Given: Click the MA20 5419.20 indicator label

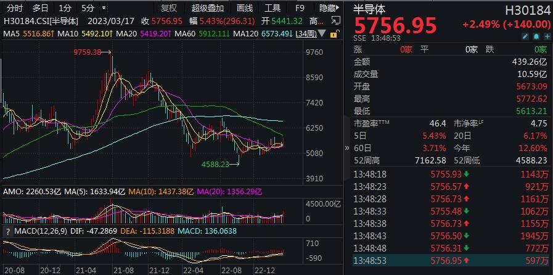Looking at the screenshot, I should coord(143,34).
